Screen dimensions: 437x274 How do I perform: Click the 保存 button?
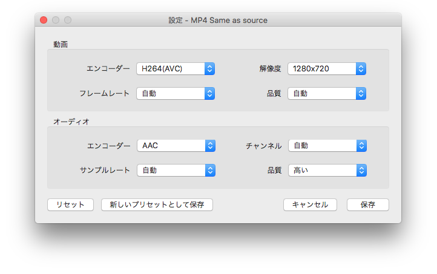(x=367, y=204)
